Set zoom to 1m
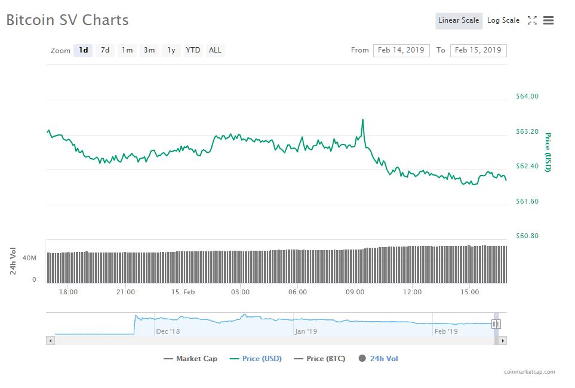575x388 pixels. 127,50
